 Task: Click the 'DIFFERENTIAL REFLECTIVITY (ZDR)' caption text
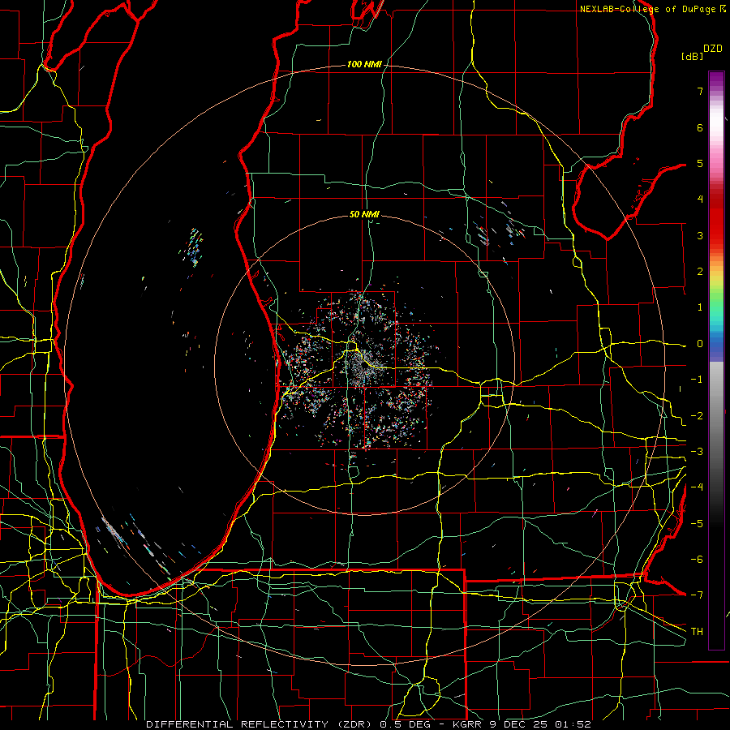click(260, 724)
